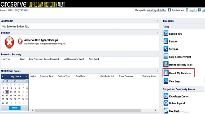Click the Live Chat icon

[x=166, y=111]
